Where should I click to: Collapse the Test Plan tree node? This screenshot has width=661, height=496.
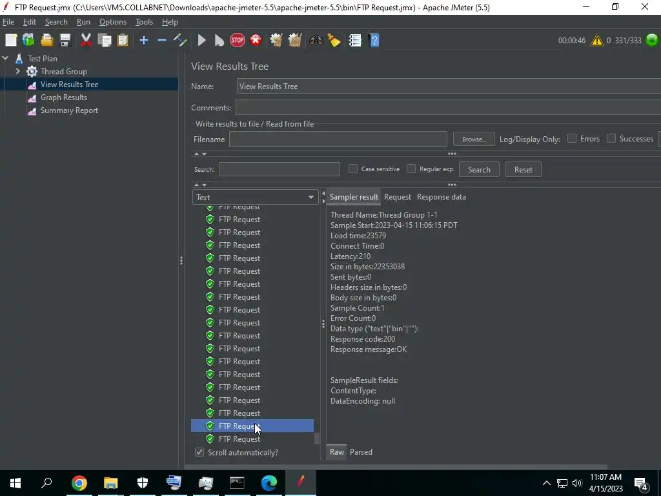(5, 58)
